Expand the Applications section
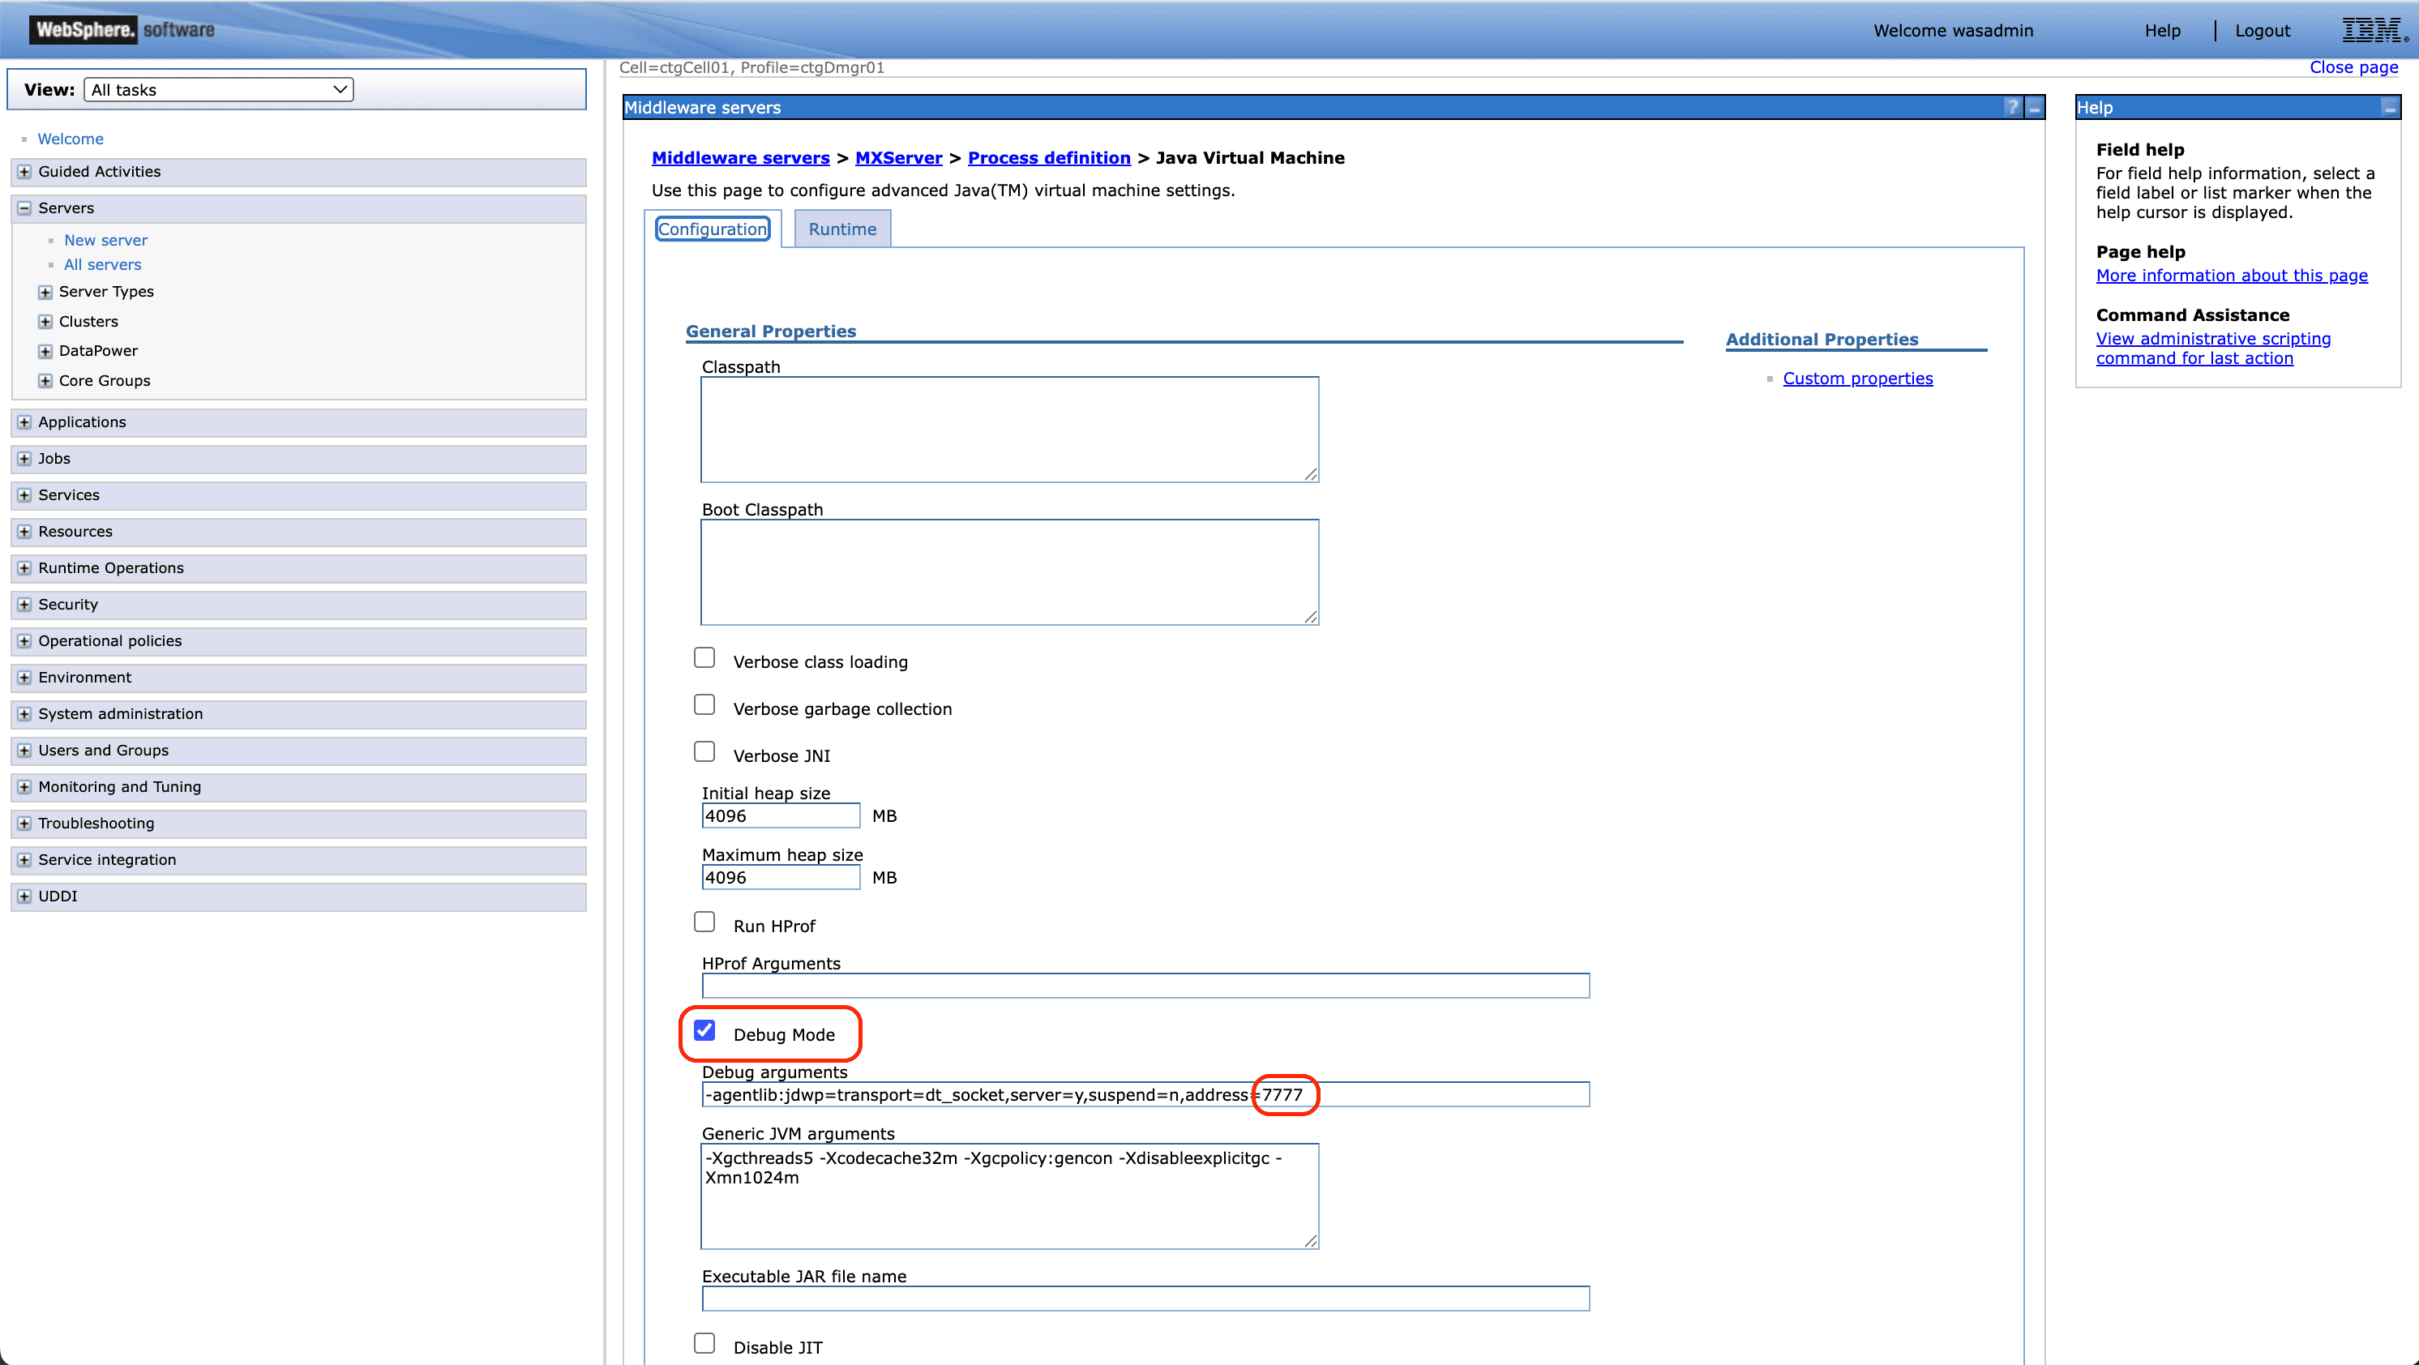 point(24,422)
